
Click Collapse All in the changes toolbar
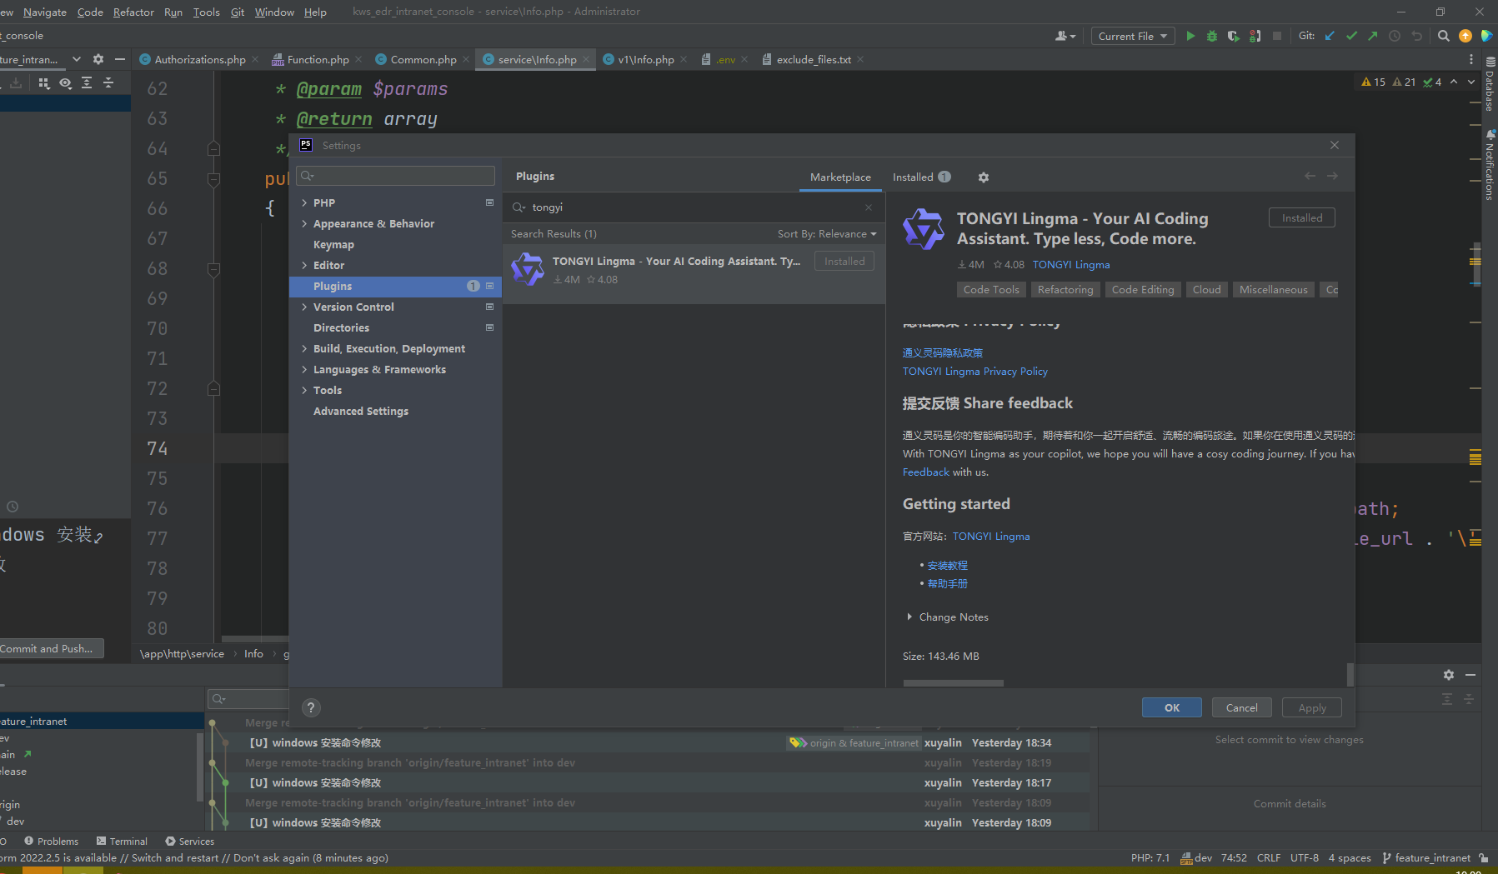tap(108, 82)
